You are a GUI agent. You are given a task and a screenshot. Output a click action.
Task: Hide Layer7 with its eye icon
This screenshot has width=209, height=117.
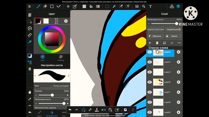pyautogui.click(x=150, y=92)
